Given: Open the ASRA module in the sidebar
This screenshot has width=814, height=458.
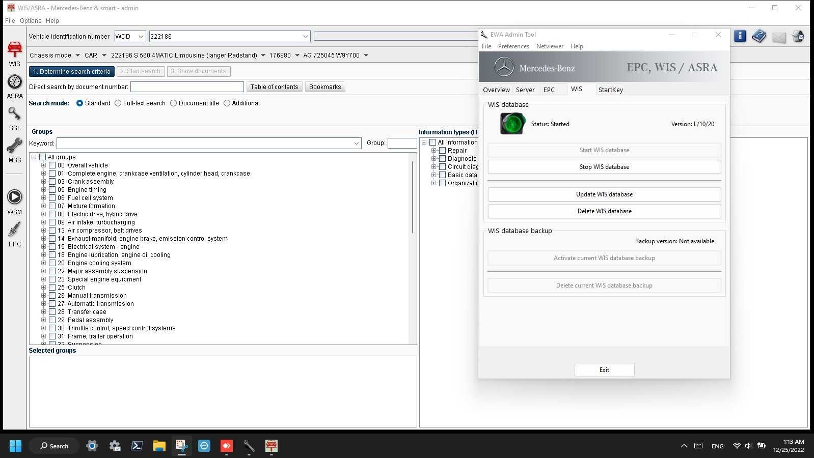Looking at the screenshot, I should pos(14,87).
